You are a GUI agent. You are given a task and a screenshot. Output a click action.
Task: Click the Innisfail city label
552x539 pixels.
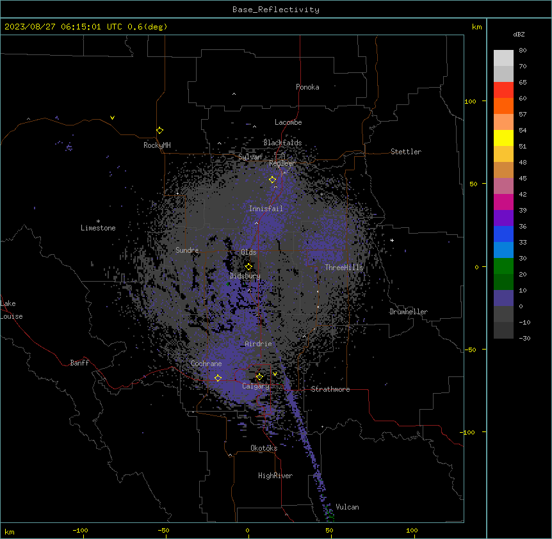pos(266,209)
